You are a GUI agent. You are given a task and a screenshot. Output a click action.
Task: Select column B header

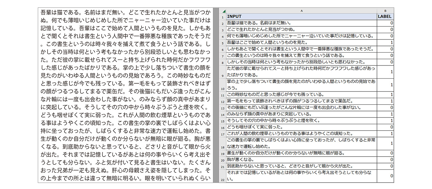[385, 11]
